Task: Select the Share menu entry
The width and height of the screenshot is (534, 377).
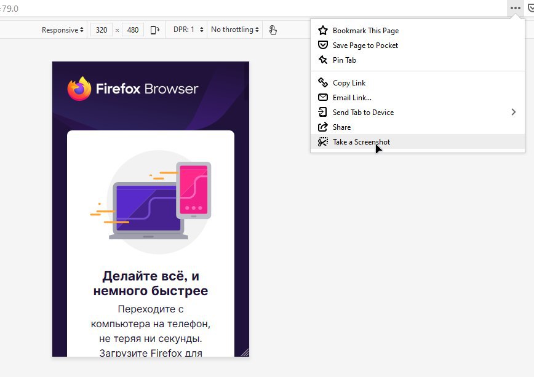Action: pyautogui.click(x=418, y=127)
